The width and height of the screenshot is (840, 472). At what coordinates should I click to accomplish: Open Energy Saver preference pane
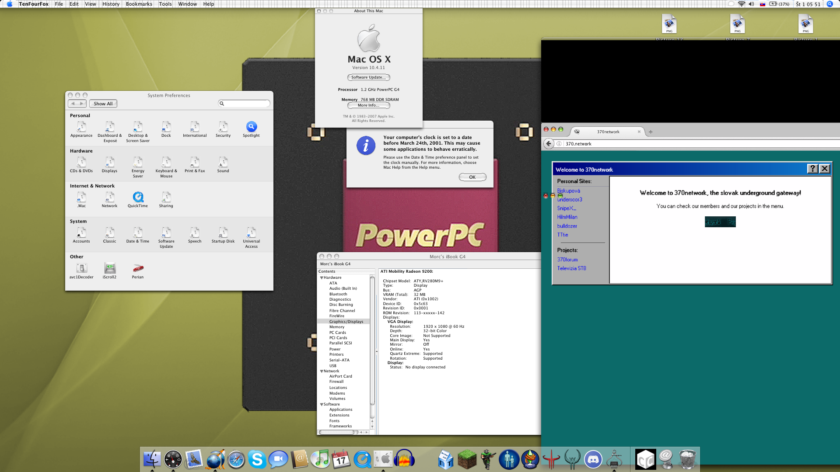click(x=138, y=167)
